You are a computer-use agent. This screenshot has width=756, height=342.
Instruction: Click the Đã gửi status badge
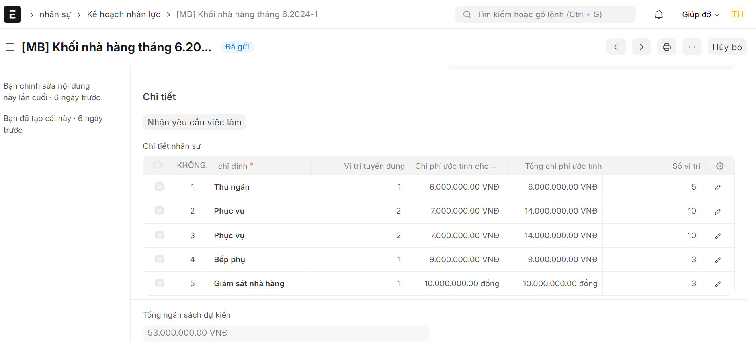[237, 47]
